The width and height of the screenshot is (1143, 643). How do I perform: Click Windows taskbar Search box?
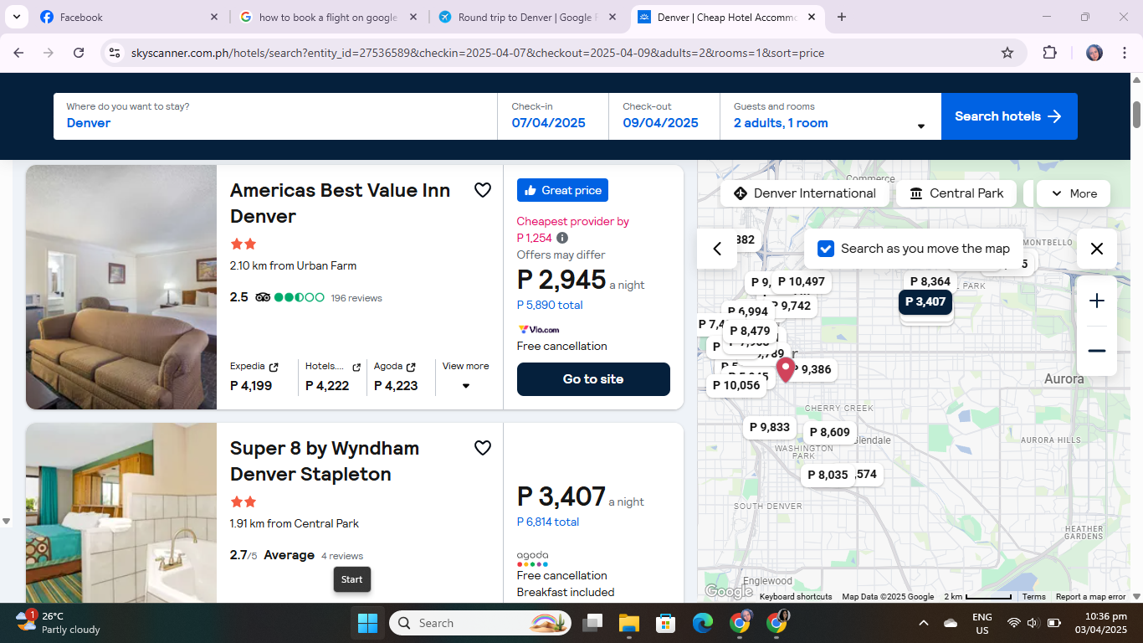point(480,623)
